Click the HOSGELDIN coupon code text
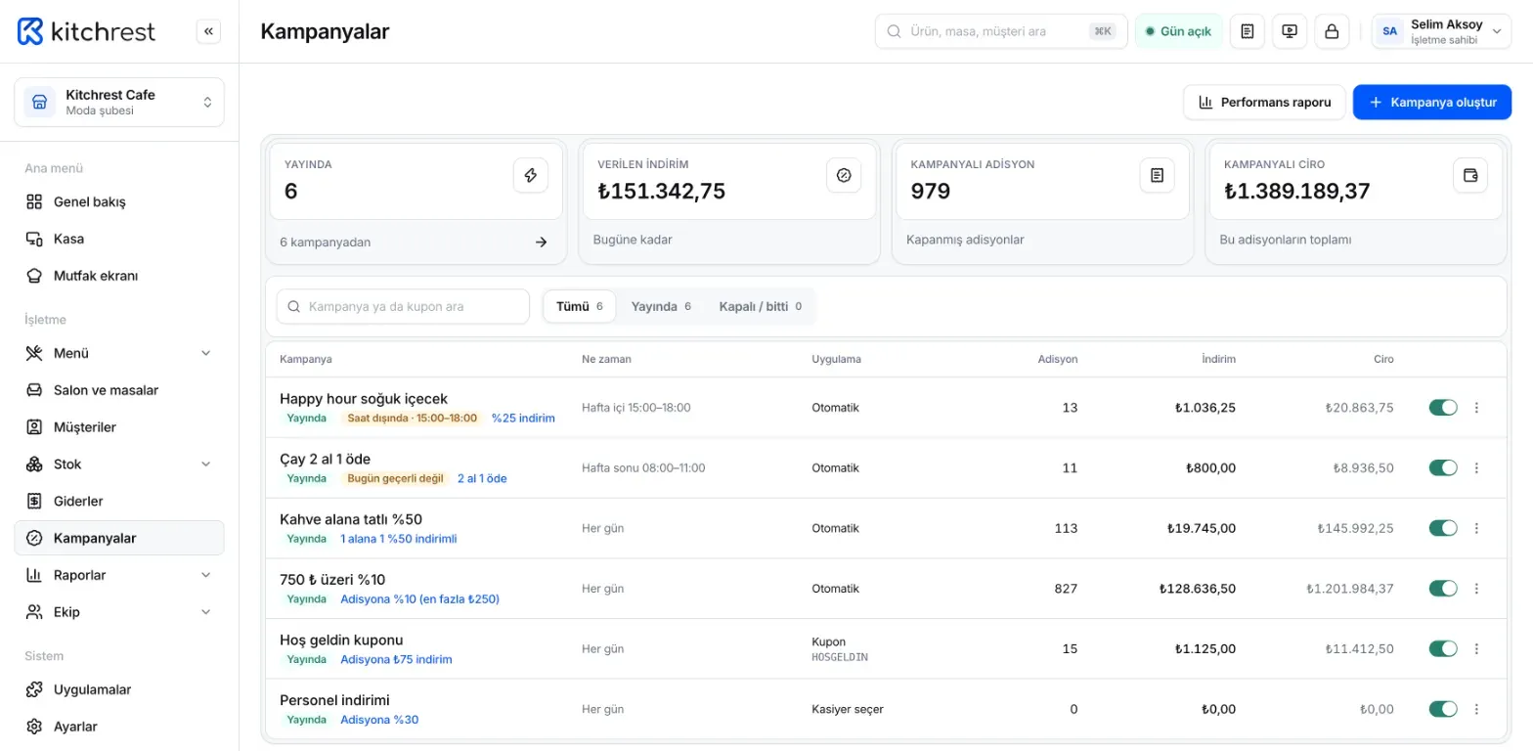Viewport: 1533px width, 751px height. tap(840, 657)
